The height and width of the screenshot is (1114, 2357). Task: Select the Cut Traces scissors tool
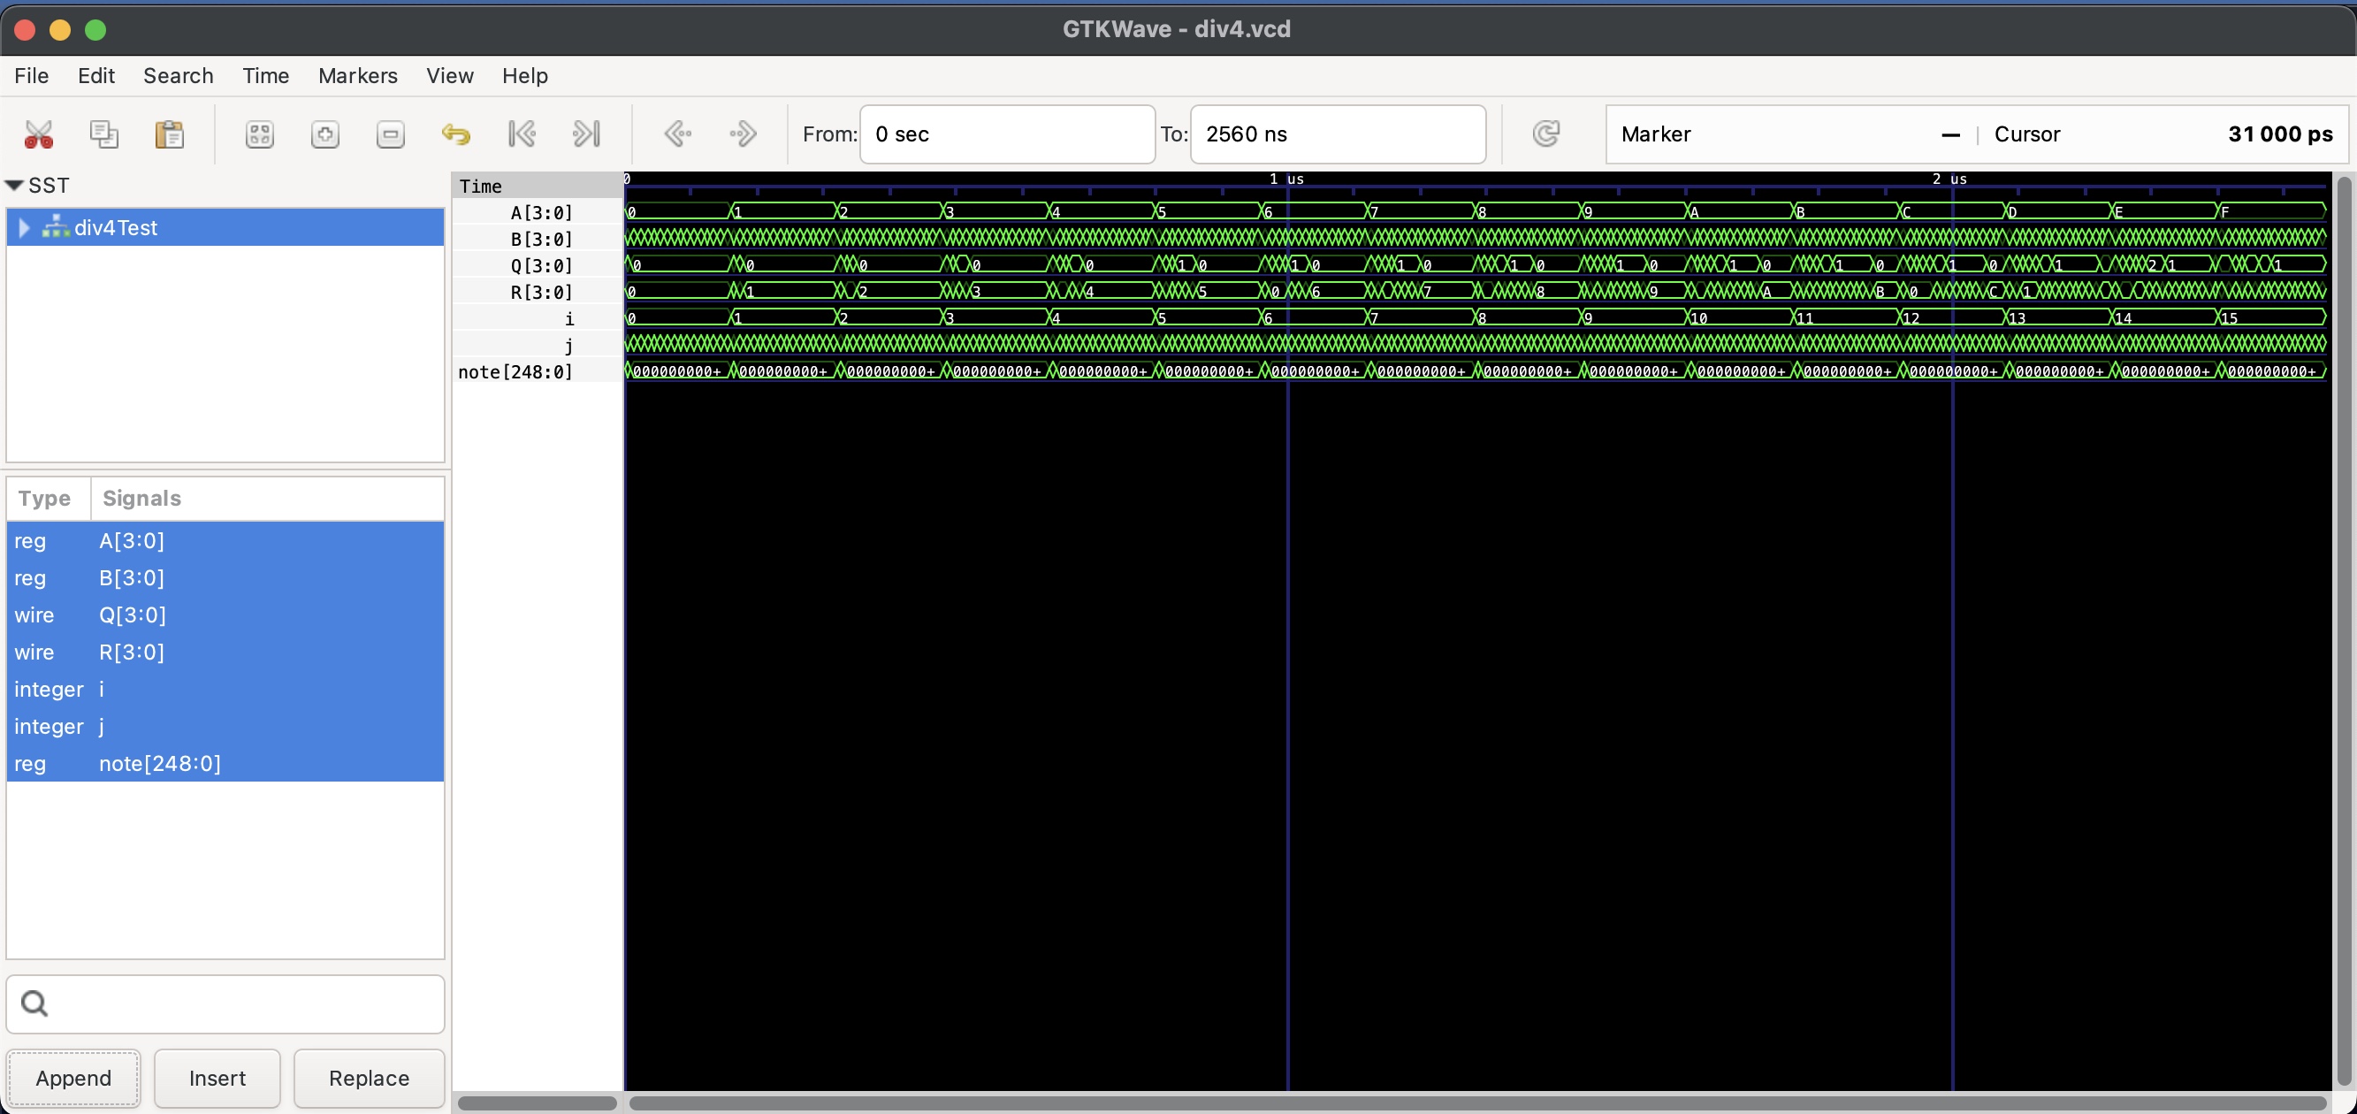coord(37,134)
